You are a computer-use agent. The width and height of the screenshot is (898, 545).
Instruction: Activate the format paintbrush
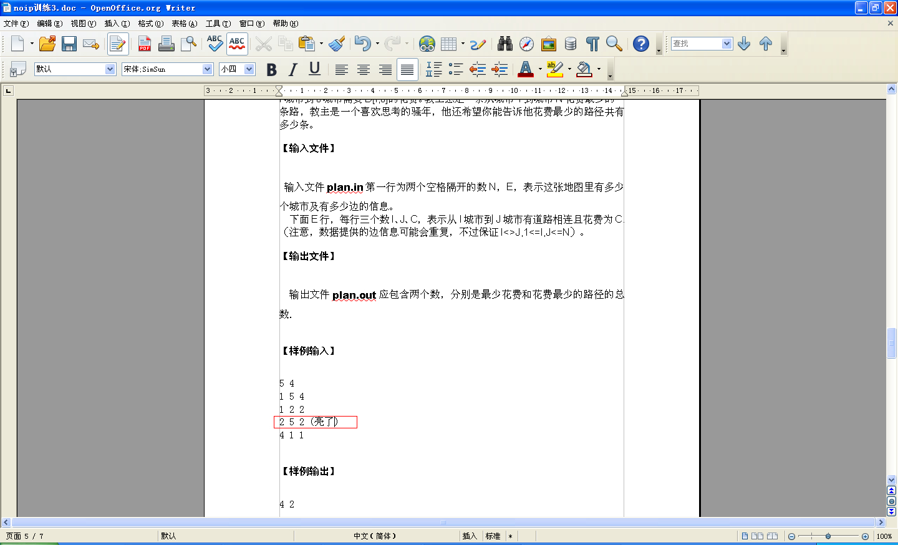[337, 44]
